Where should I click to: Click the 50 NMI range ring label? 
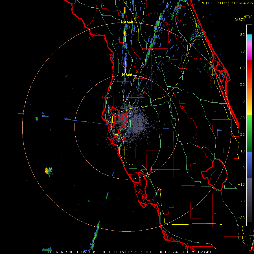pos(127,75)
